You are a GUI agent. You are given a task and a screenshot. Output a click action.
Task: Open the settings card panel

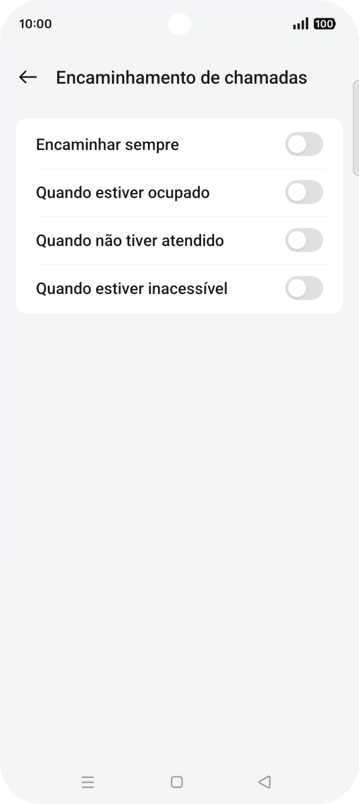[x=179, y=216]
